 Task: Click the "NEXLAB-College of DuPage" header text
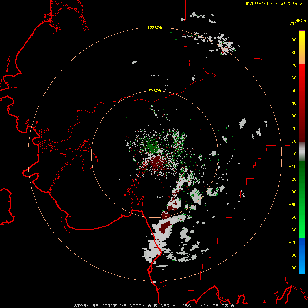coord(274,4)
